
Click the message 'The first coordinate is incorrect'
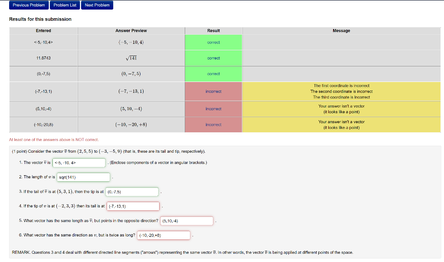click(x=342, y=86)
